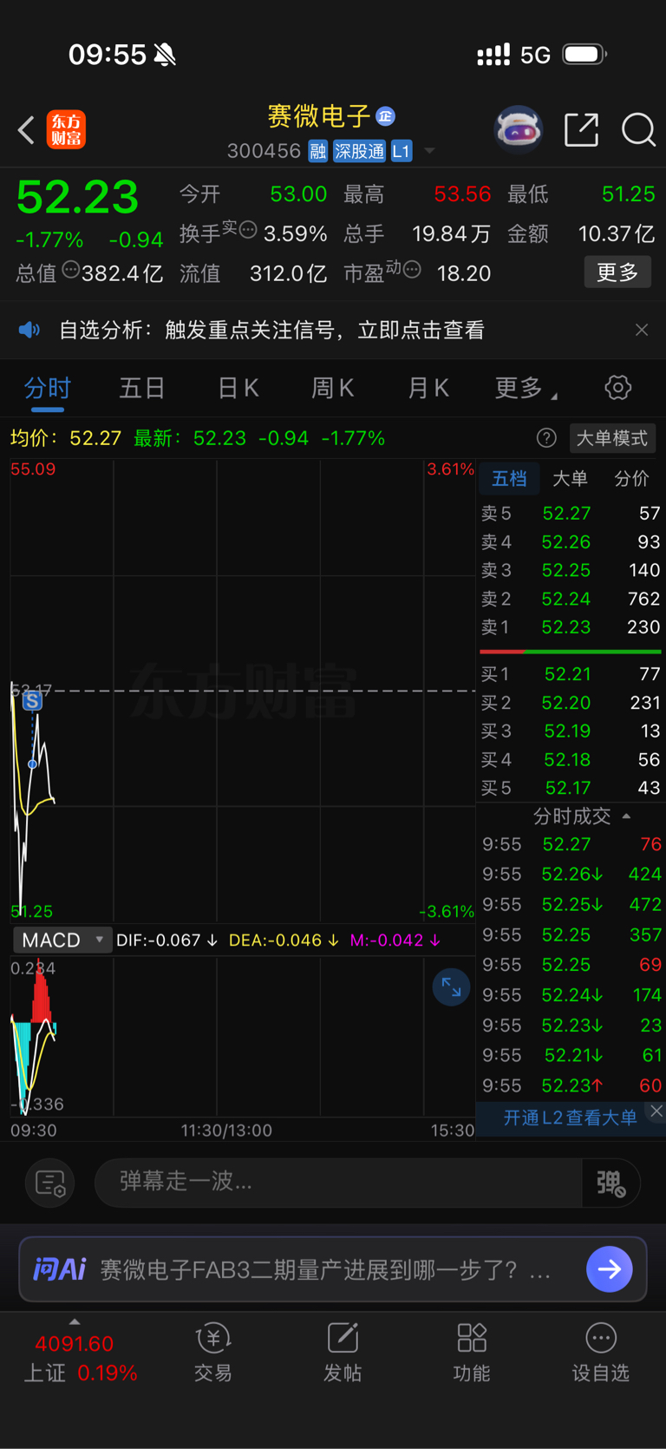The width and height of the screenshot is (666, 1449).
Task: Select the 分价 tab
Action: 631,478
